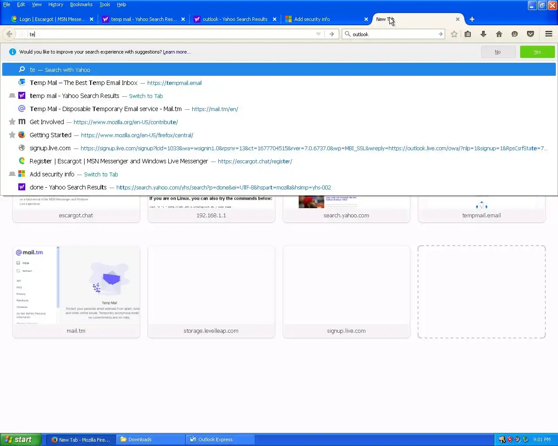Open the Downloads arrow icon
This screenshot has height=446, width=558.
(x=483, y=34)
